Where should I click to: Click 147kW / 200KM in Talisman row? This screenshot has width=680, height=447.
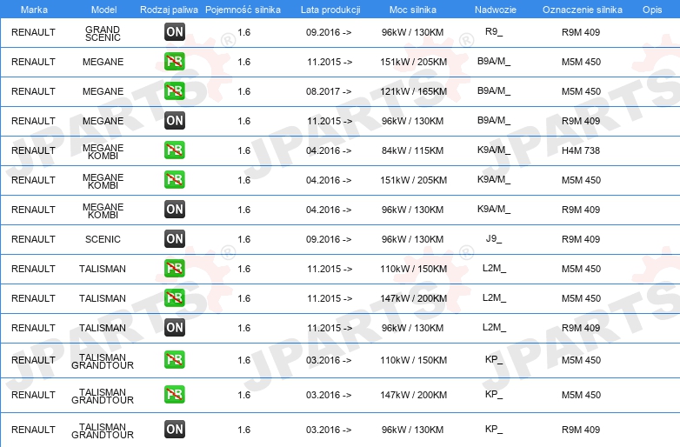[x=413, y=298]
